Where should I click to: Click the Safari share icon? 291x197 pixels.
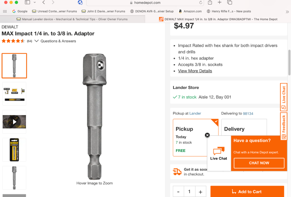[x=210, y=2]
